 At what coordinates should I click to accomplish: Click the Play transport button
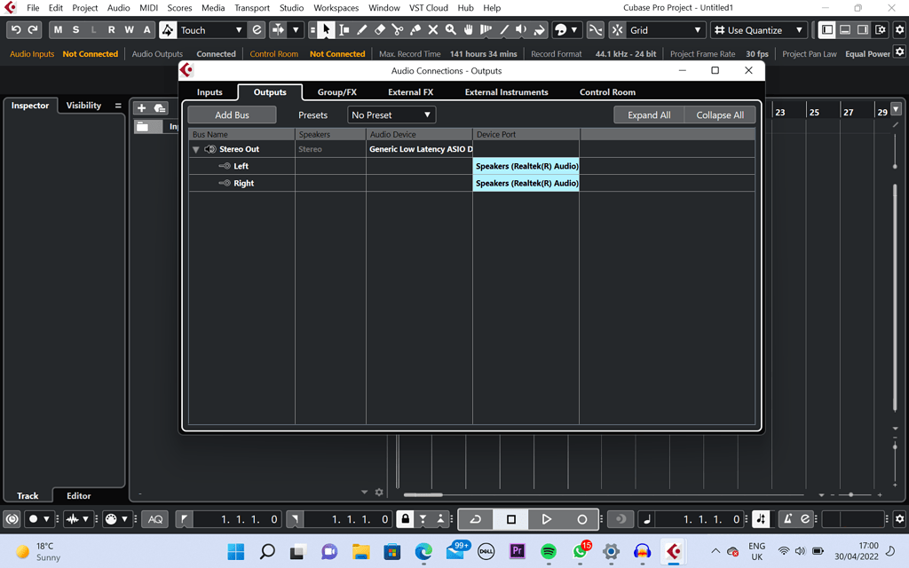(x=546, y=519)
